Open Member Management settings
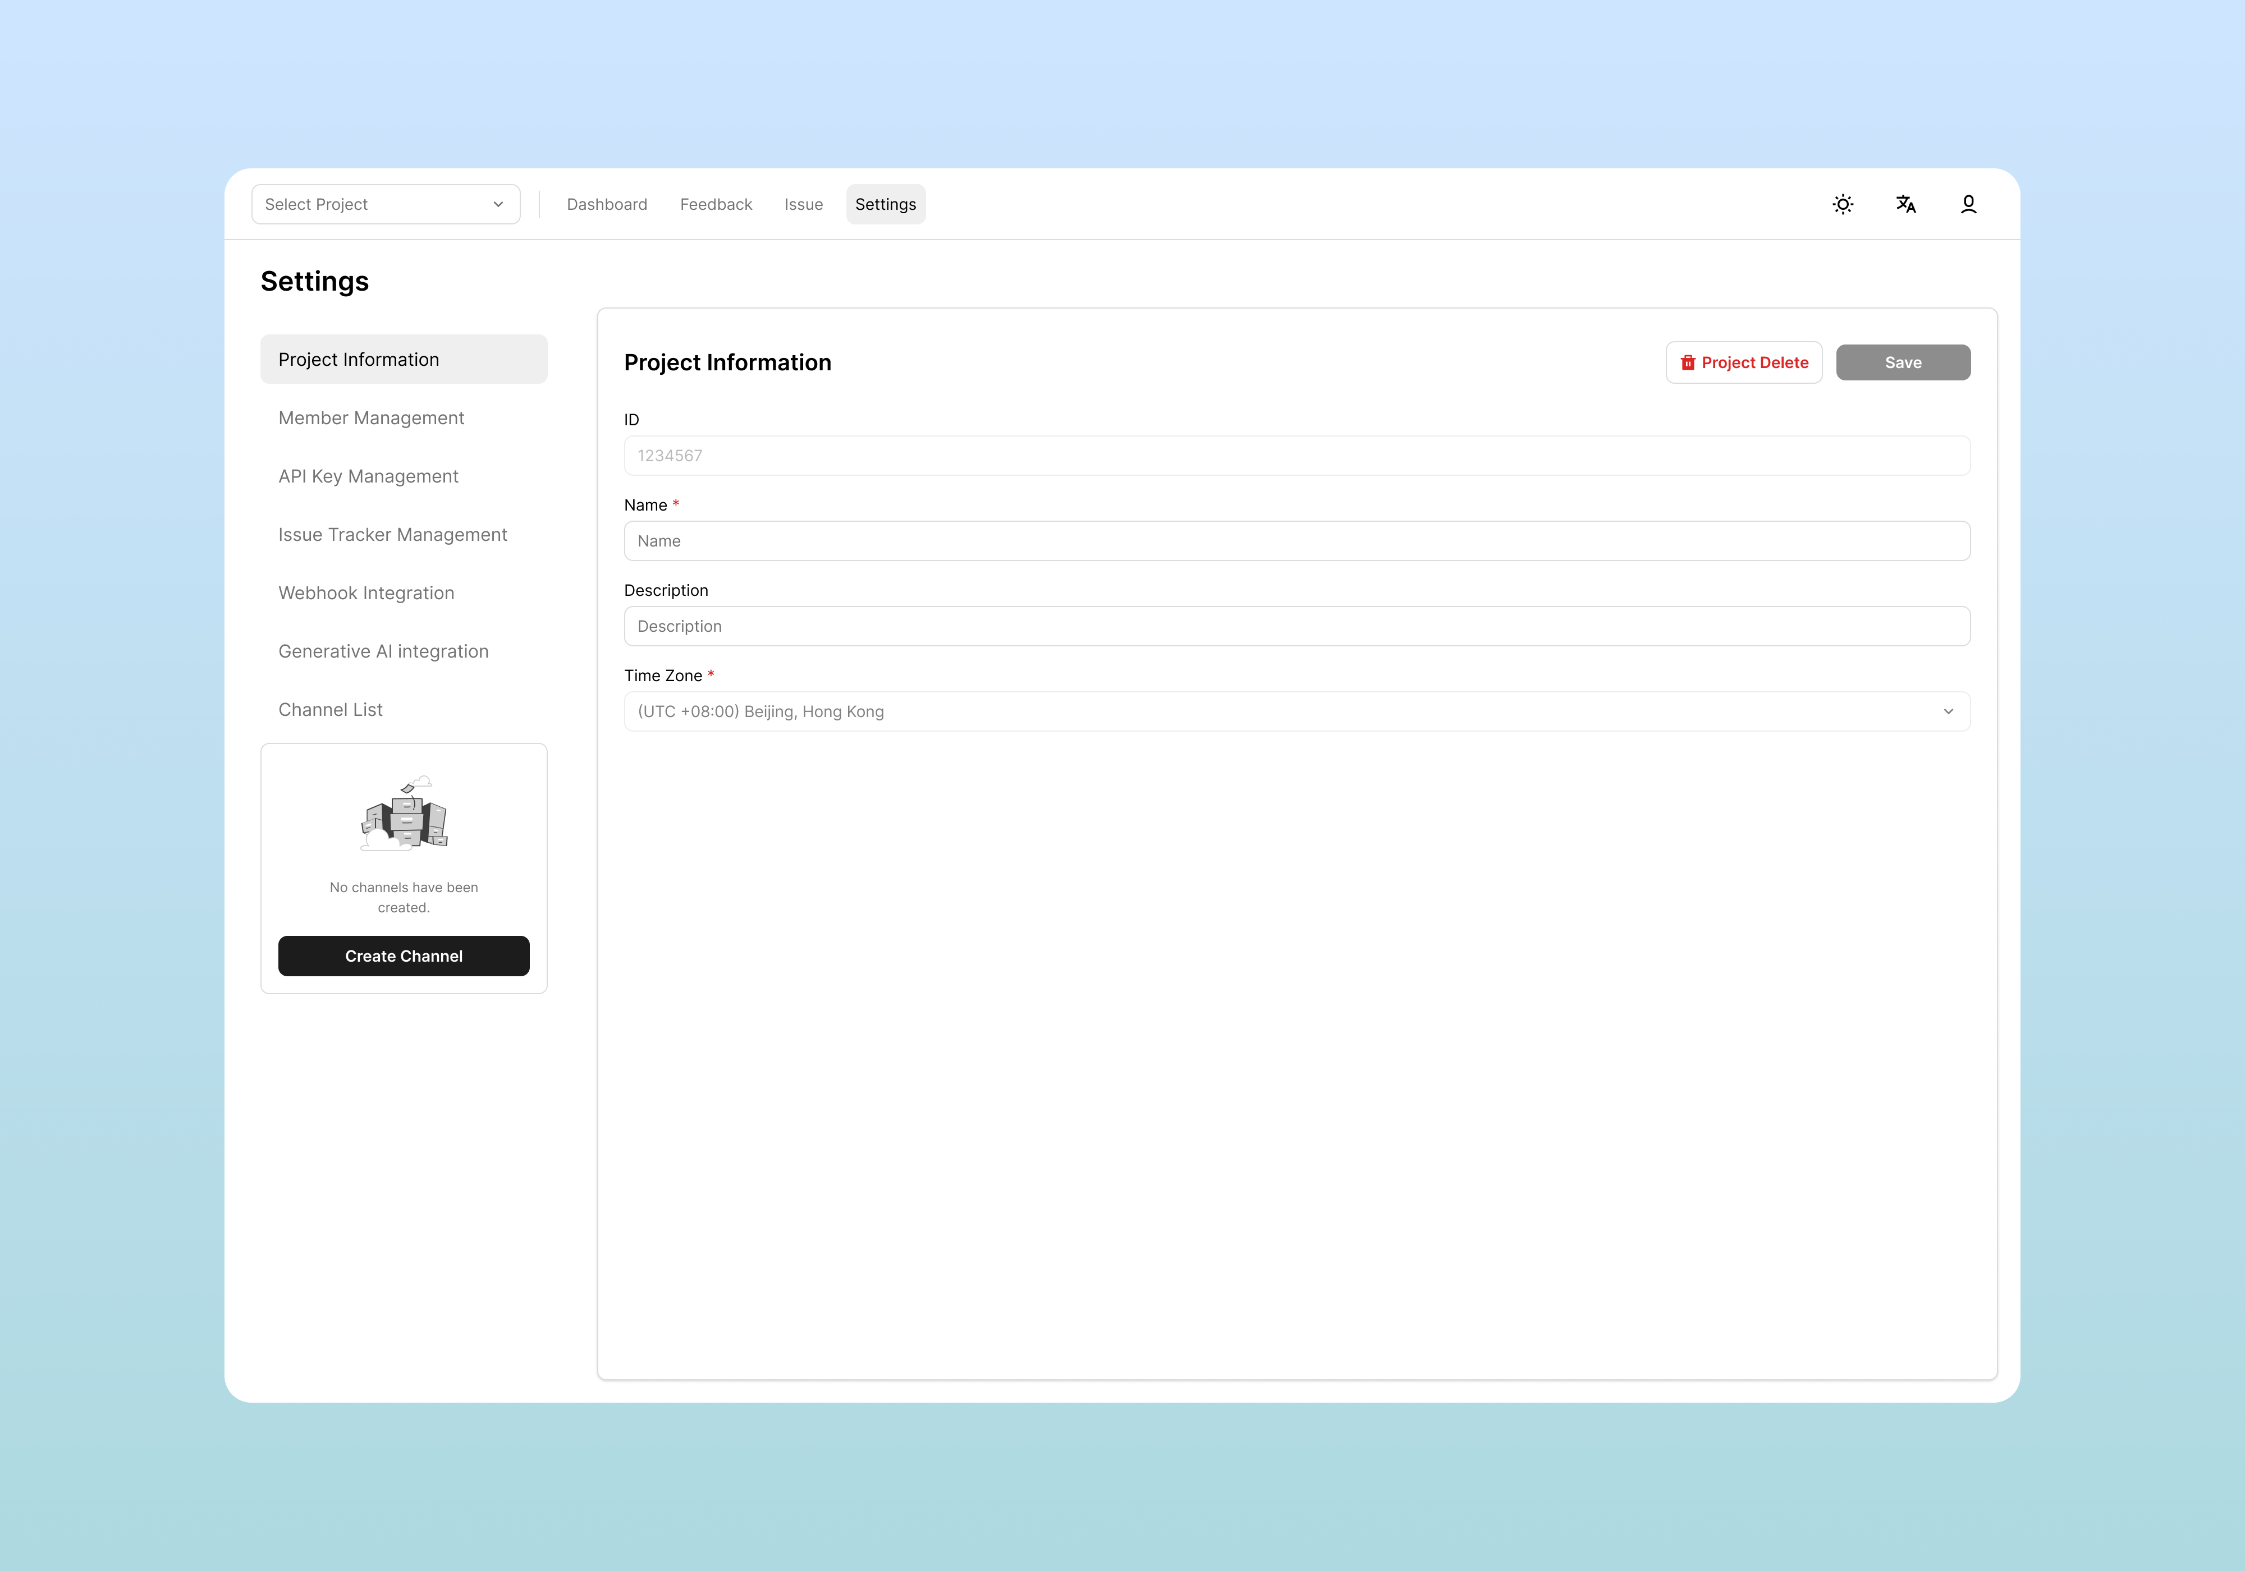Viewport: 2245px width, 1571px height. click(370, 419)
